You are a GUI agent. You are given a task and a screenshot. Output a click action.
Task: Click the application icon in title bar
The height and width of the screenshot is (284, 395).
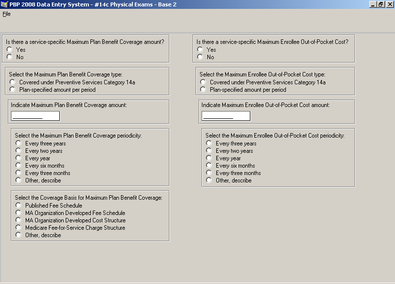(x=4, y=4)
